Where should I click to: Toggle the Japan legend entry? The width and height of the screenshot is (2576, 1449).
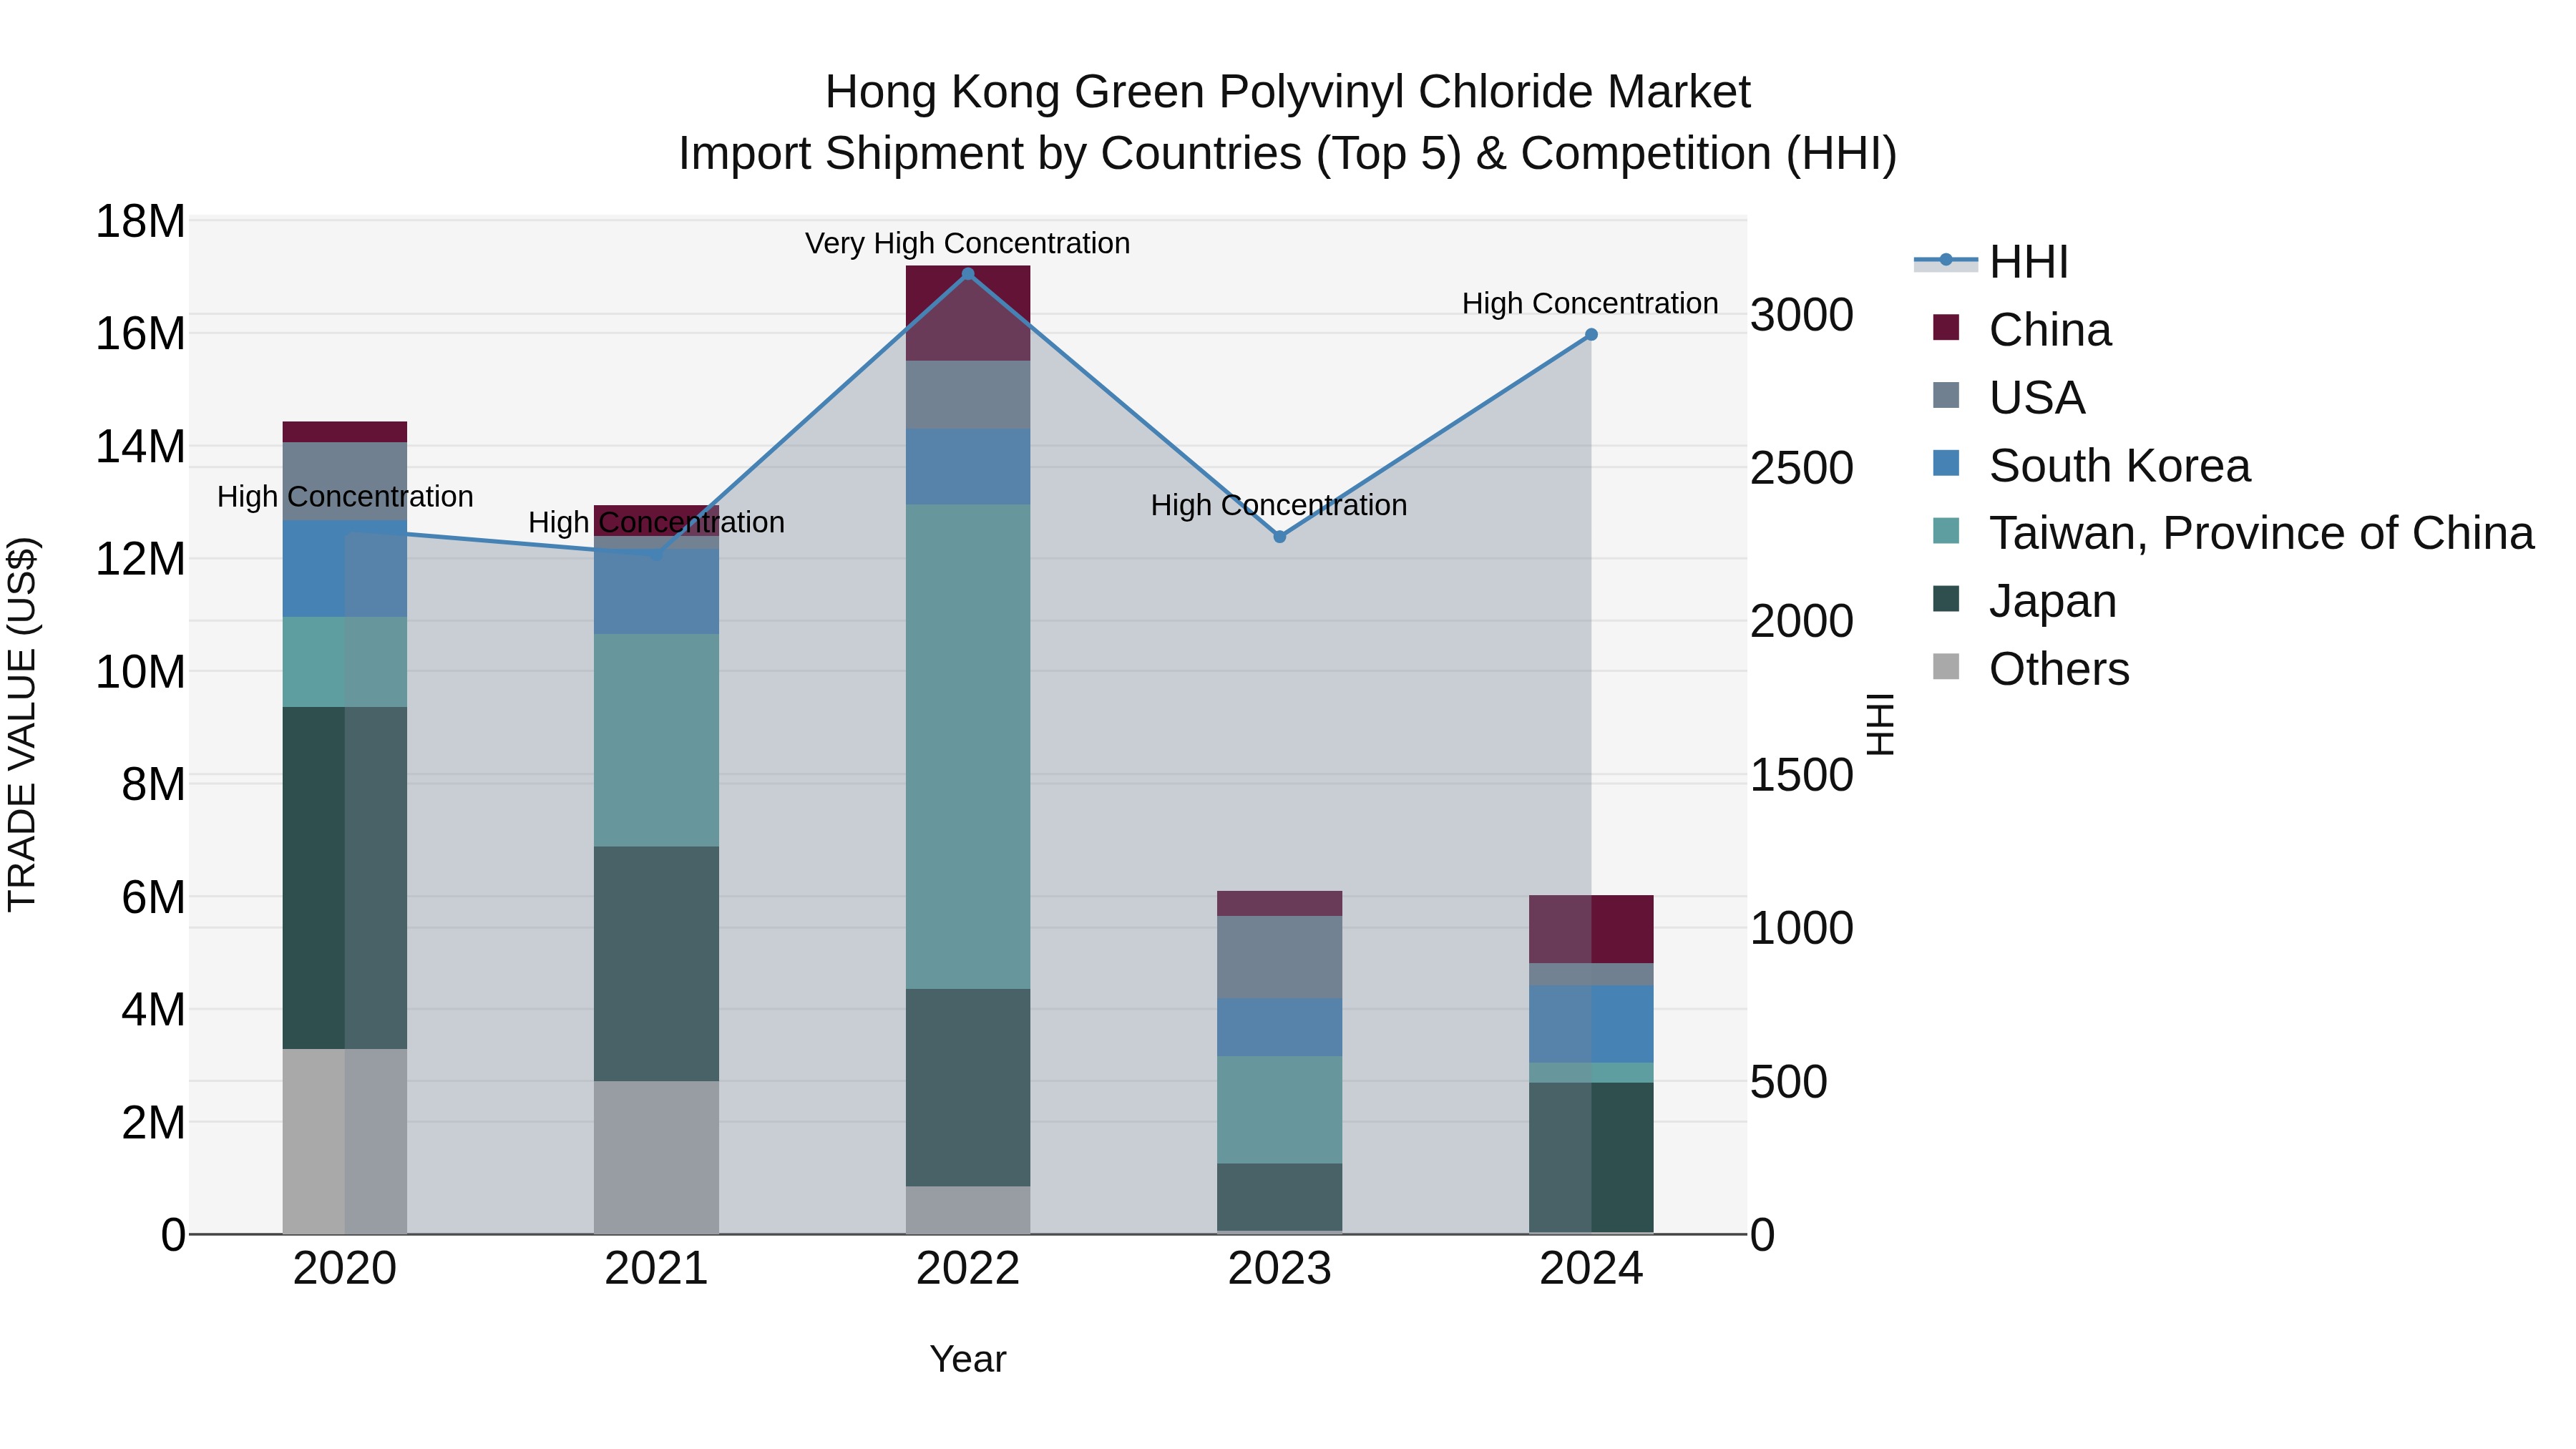[x=2024, y=601]
